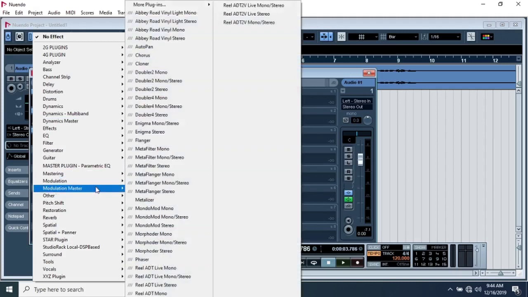Click the record enable circle in channel strip
This screenshot has width=528, height=297.
click(348, 230)
